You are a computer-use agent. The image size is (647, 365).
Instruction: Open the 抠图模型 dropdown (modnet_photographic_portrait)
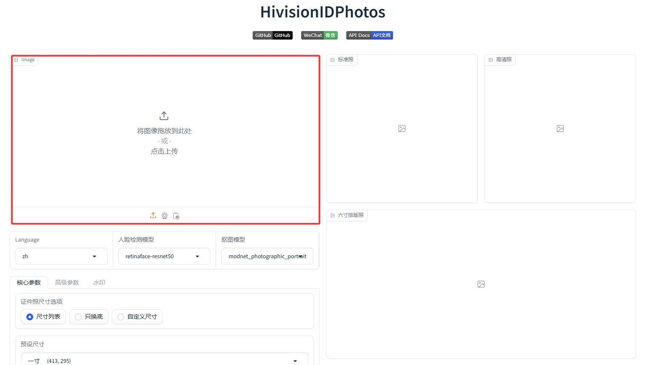[x=267, y=256]
